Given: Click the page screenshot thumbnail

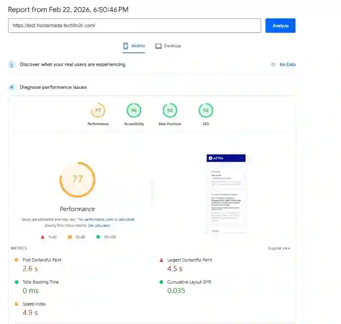Looking at the screenshot, I should point(226,193).
